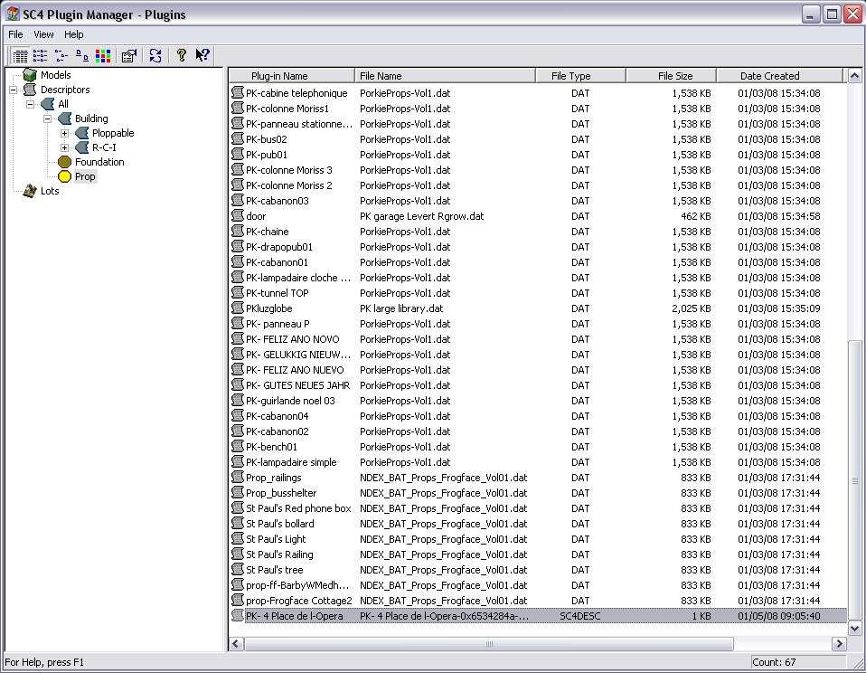Select the St Paul's bollard row
The height and width of the screenshot is (673, 866).
click(538, 524)
